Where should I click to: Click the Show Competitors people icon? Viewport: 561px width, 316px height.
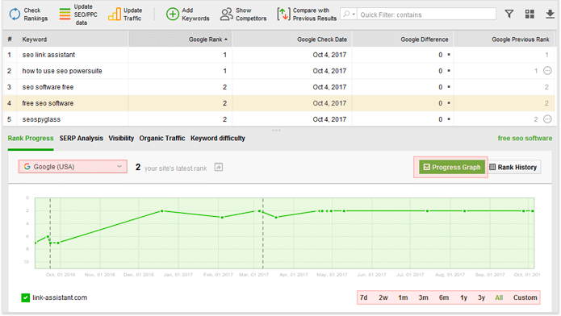coord(226,15)
